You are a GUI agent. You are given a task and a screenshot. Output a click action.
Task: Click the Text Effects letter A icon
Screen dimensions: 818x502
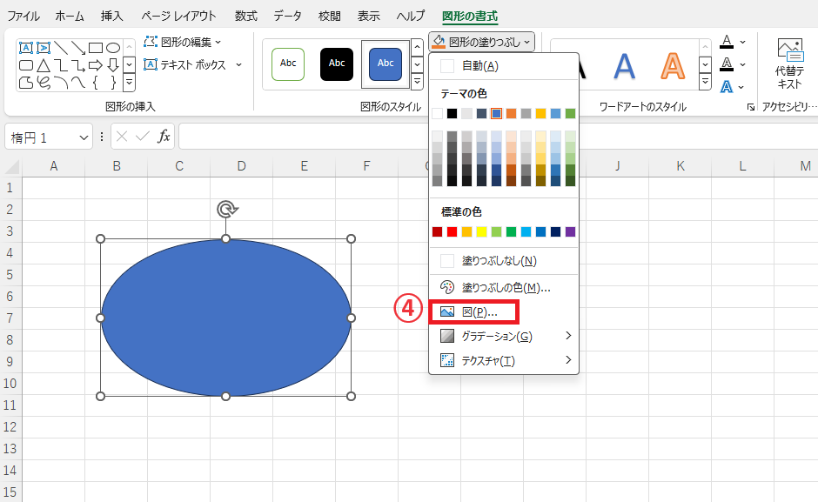727,87
